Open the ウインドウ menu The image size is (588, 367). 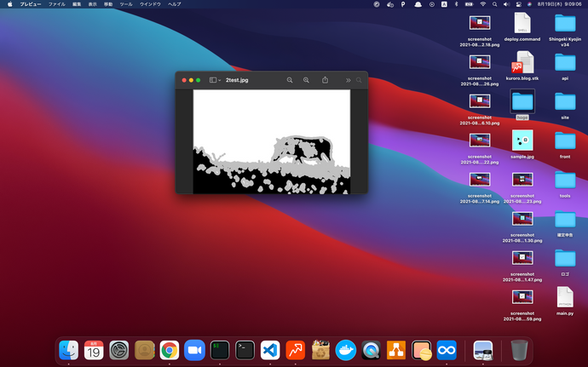pyautogui.click(x=150, y=4)
